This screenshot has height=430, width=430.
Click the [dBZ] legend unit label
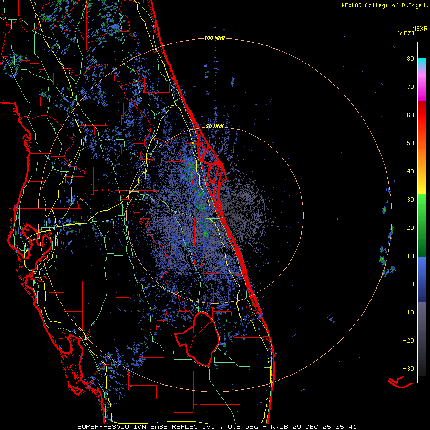406,33
